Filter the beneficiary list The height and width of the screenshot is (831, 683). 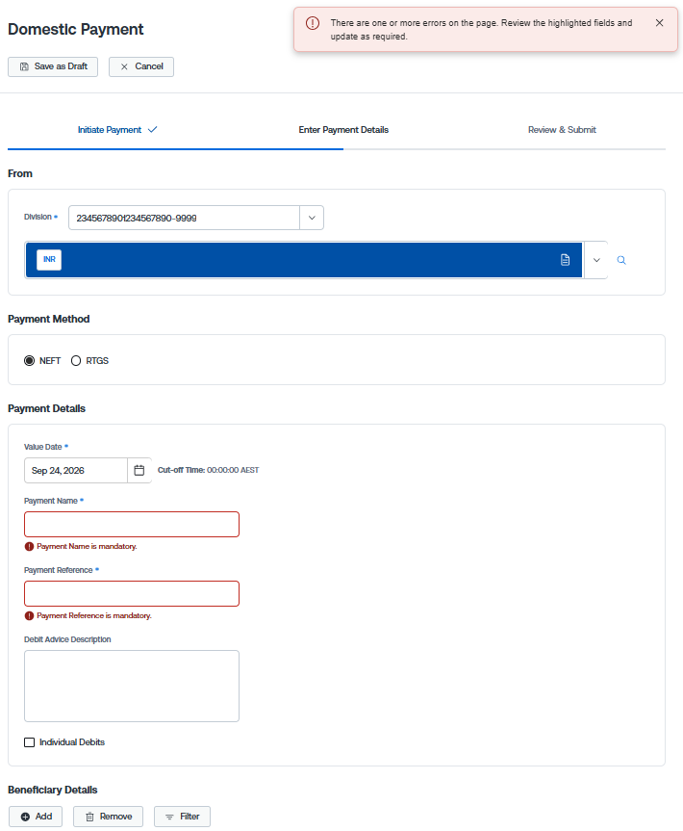pos(182,817)
